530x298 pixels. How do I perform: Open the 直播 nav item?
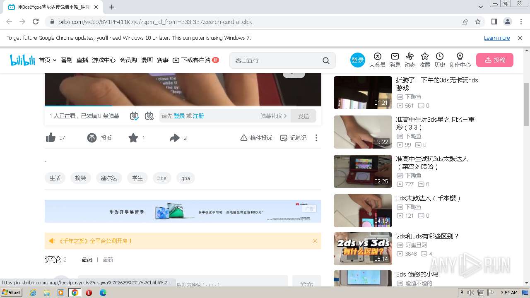pos(82,60)
